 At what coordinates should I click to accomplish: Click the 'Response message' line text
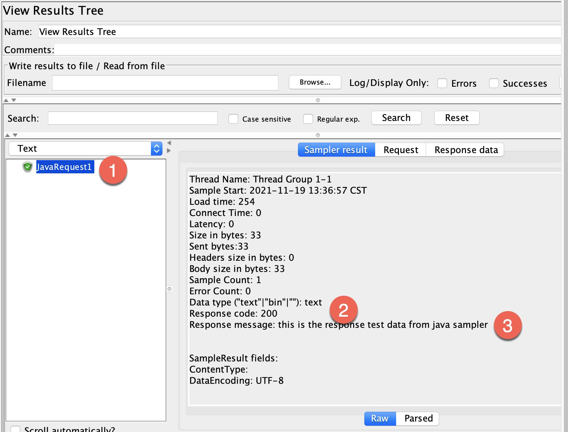pos(338,325)
